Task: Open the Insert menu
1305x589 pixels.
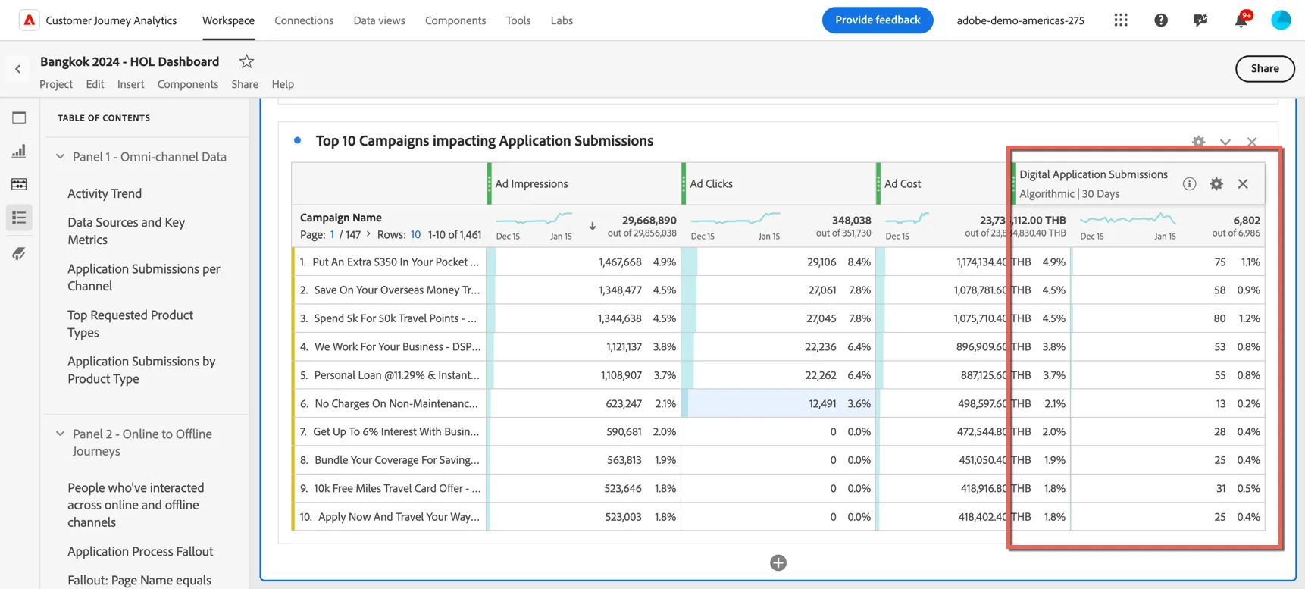Action: (130, 84)
